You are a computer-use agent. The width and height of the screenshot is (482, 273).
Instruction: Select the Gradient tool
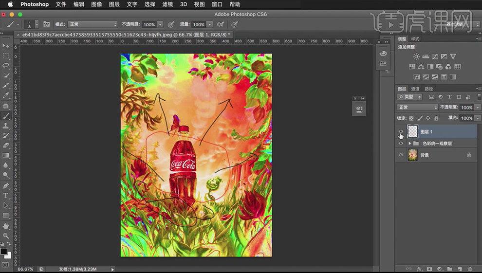point(5,155)
